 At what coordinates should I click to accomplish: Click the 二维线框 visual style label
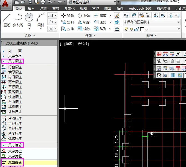point(81,44)
